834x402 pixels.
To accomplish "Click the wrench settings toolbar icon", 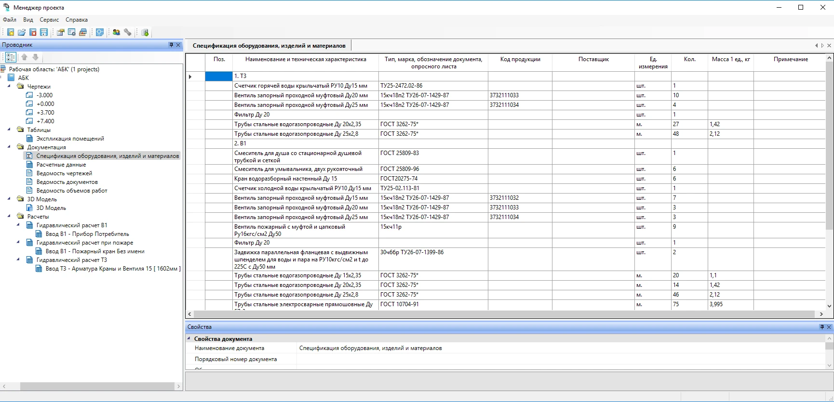I will click(x=128, y=32).
